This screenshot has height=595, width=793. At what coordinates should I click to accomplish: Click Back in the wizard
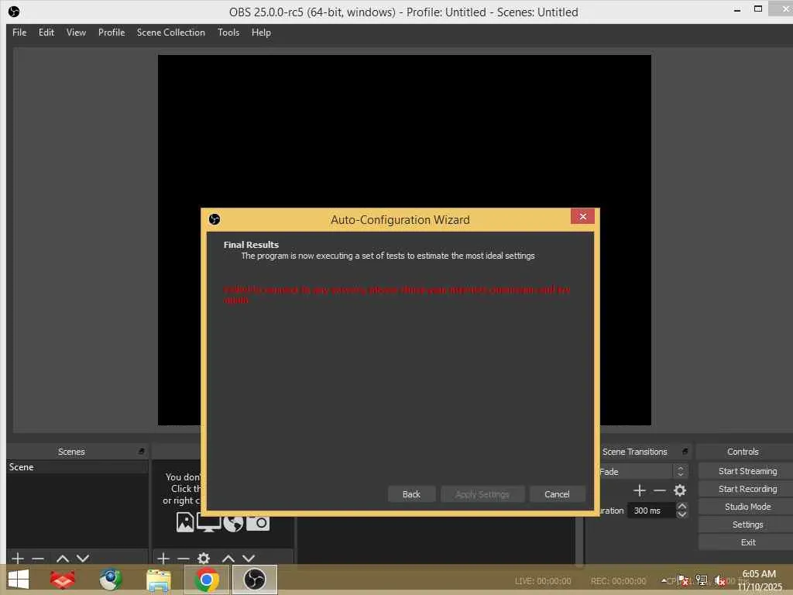coord(411,494)
